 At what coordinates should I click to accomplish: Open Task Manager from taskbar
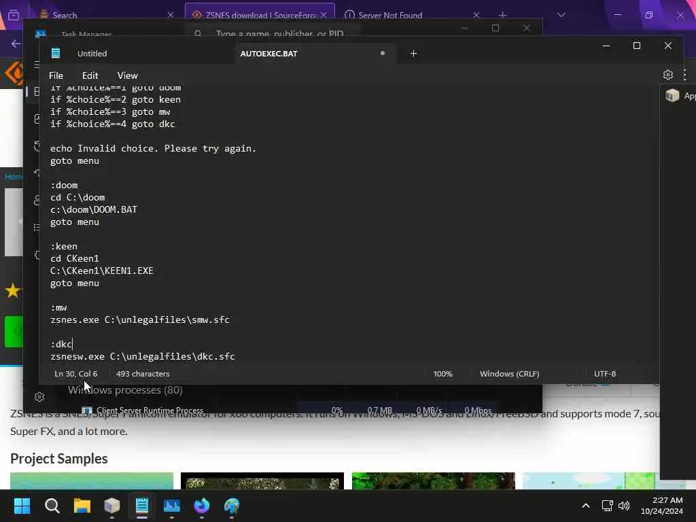pos(172,506)
